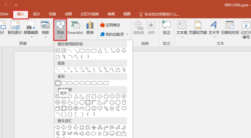Screen dimensions: 251x138
Task: Switch to the 设计 tab
Action: (x=37, y=14)
